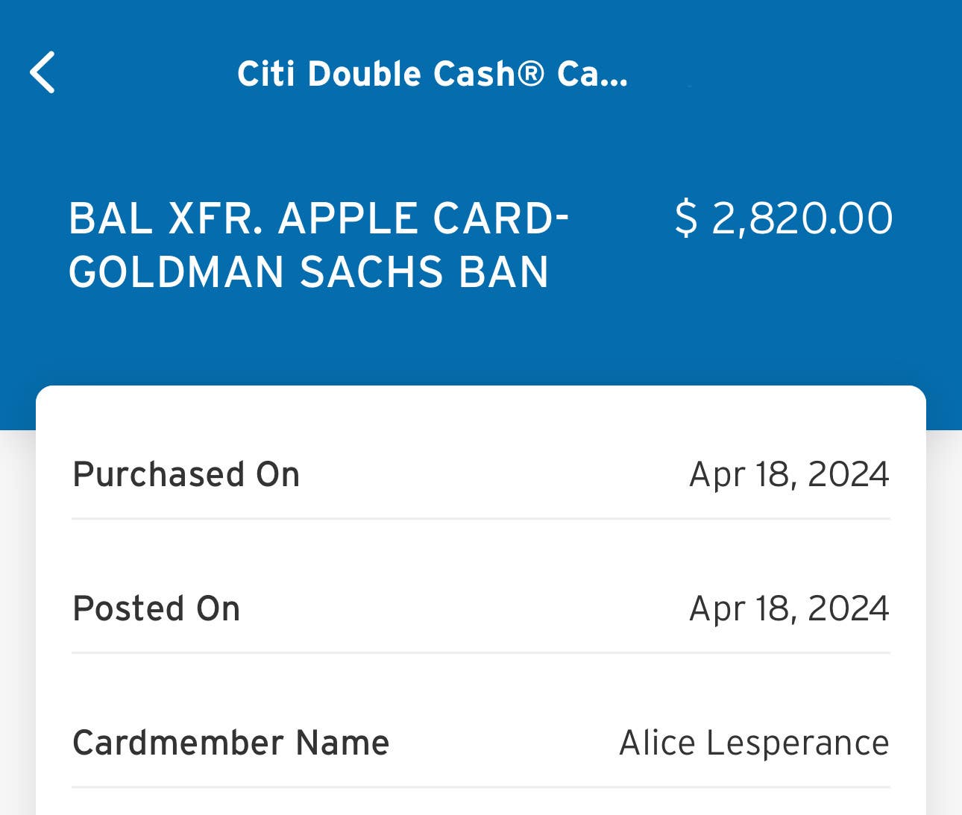Click the divider line under Posted On
Image resolution: width=962 pixels, height=815 pixels.
tap(481, 652)
